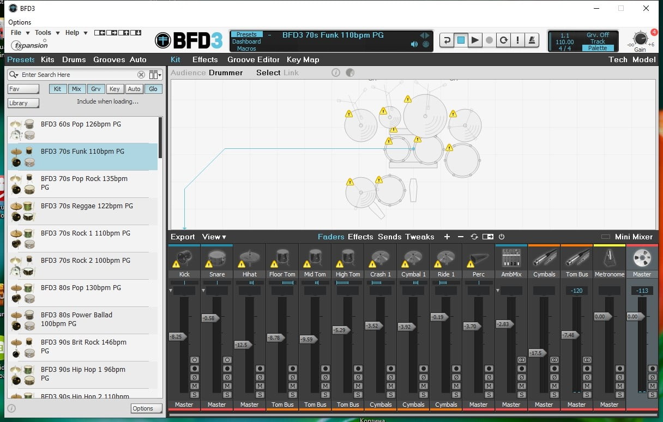The image size is (663, 422).
Task: Show the mixer Sends view
Action: coord(389,237)
